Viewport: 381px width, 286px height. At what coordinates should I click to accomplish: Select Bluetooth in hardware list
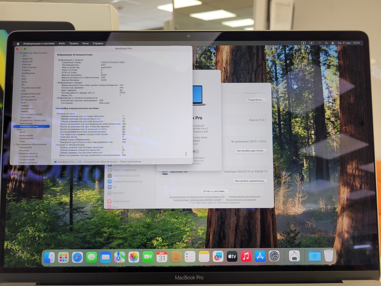27,61
